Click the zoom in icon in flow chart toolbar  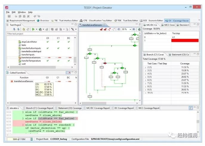tap(134, 29)
